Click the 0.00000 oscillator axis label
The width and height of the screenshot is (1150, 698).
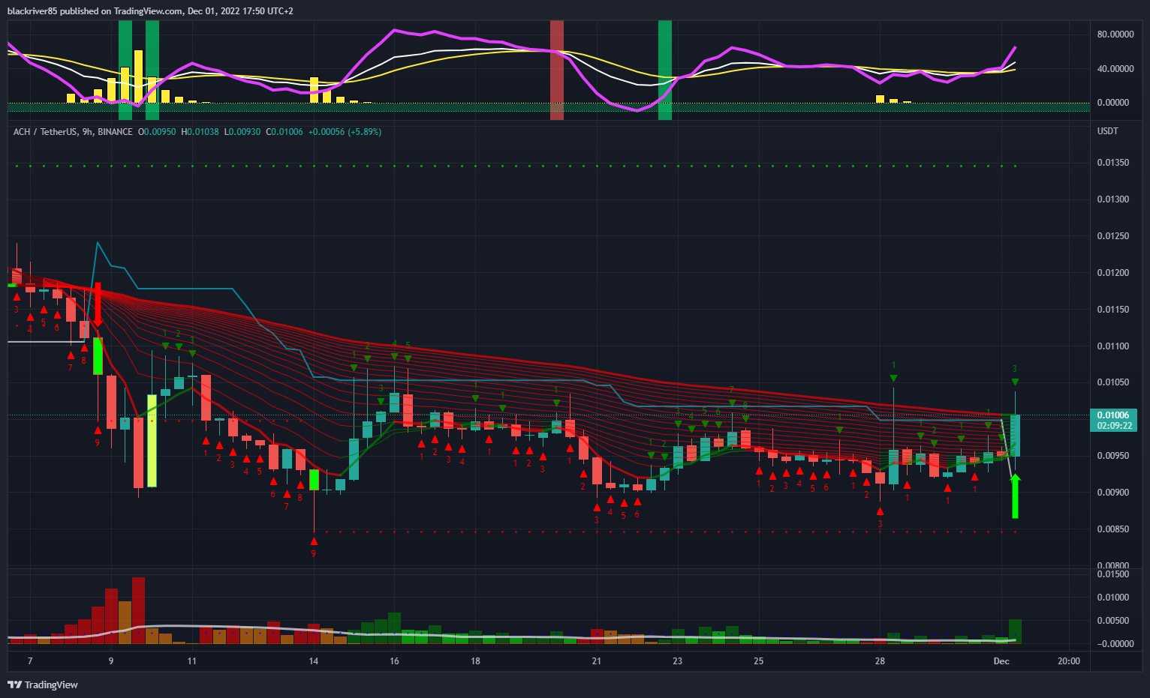(1113, 103)
